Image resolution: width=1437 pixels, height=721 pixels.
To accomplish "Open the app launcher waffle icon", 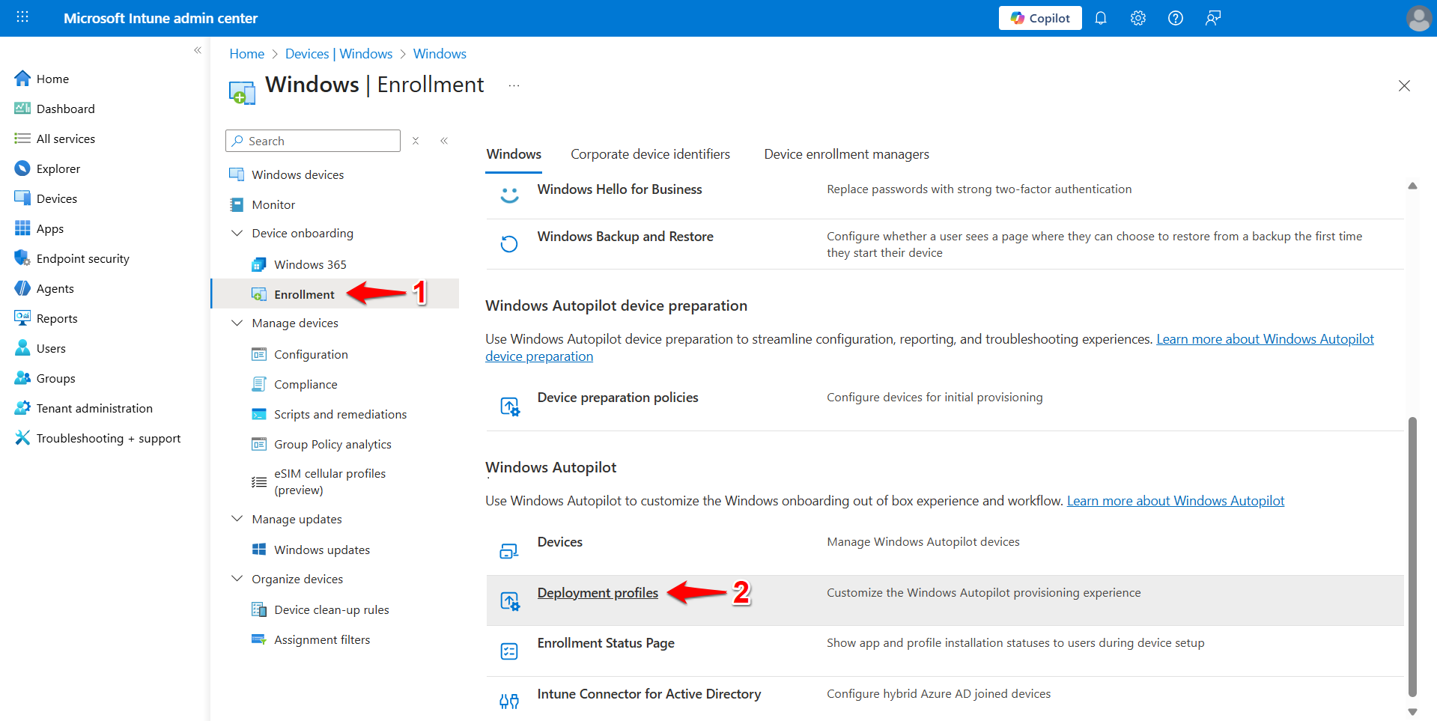I will 22,17.
